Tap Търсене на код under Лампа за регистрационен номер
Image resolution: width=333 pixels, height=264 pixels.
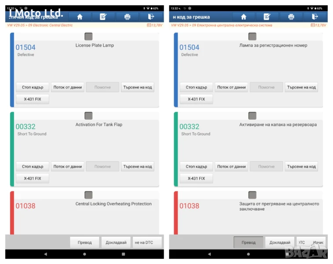[301, 87]
